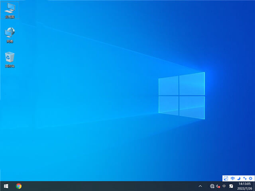The image size is (255, 191).
Task: Select the Network (网络) desktop icon
Action: pyautogui.click(x=10, y=35)
